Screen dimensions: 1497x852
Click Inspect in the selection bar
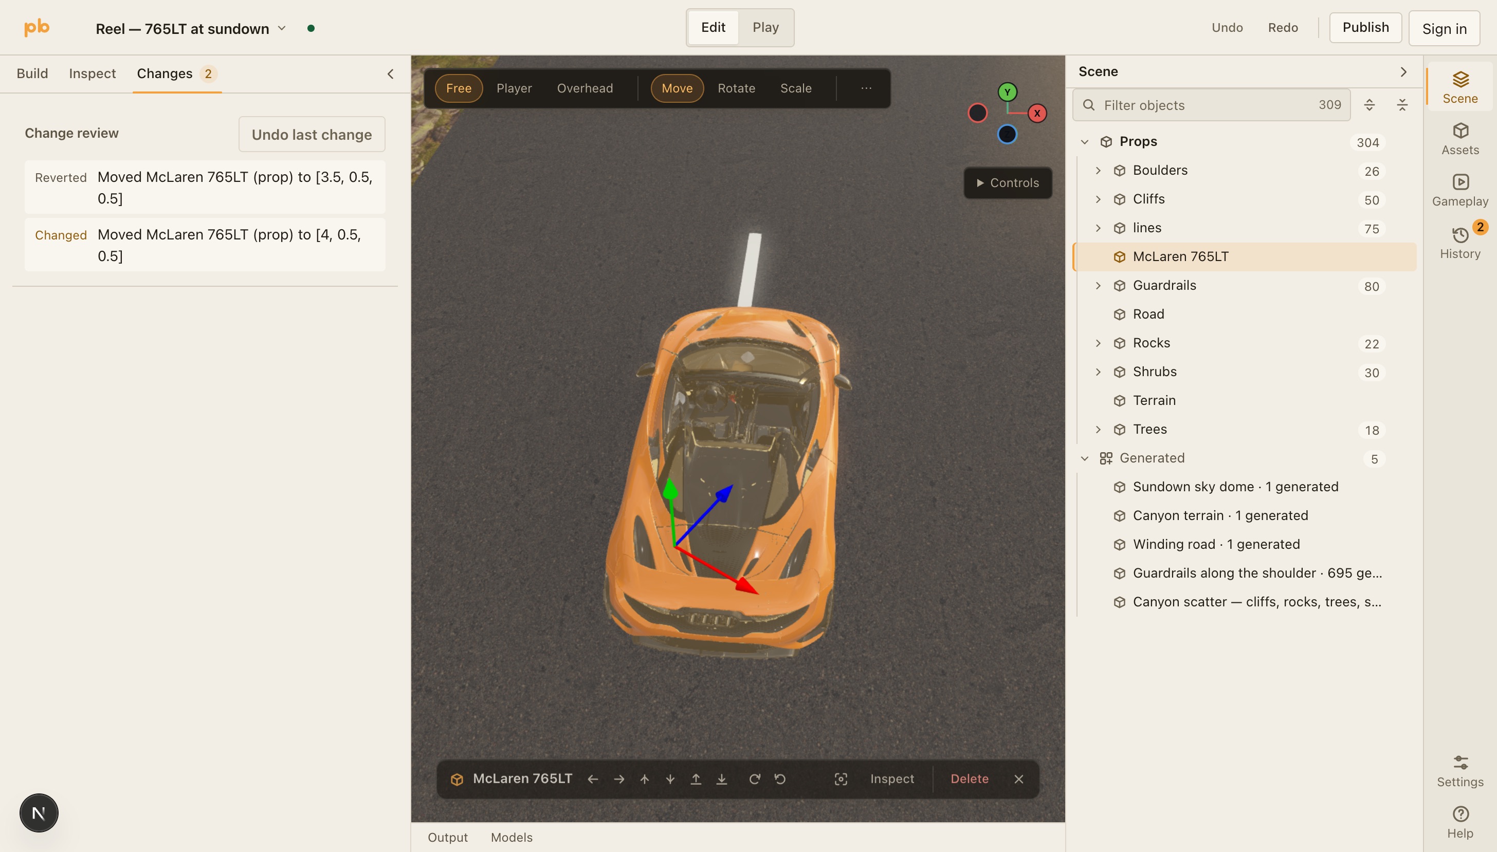(891, 779)
